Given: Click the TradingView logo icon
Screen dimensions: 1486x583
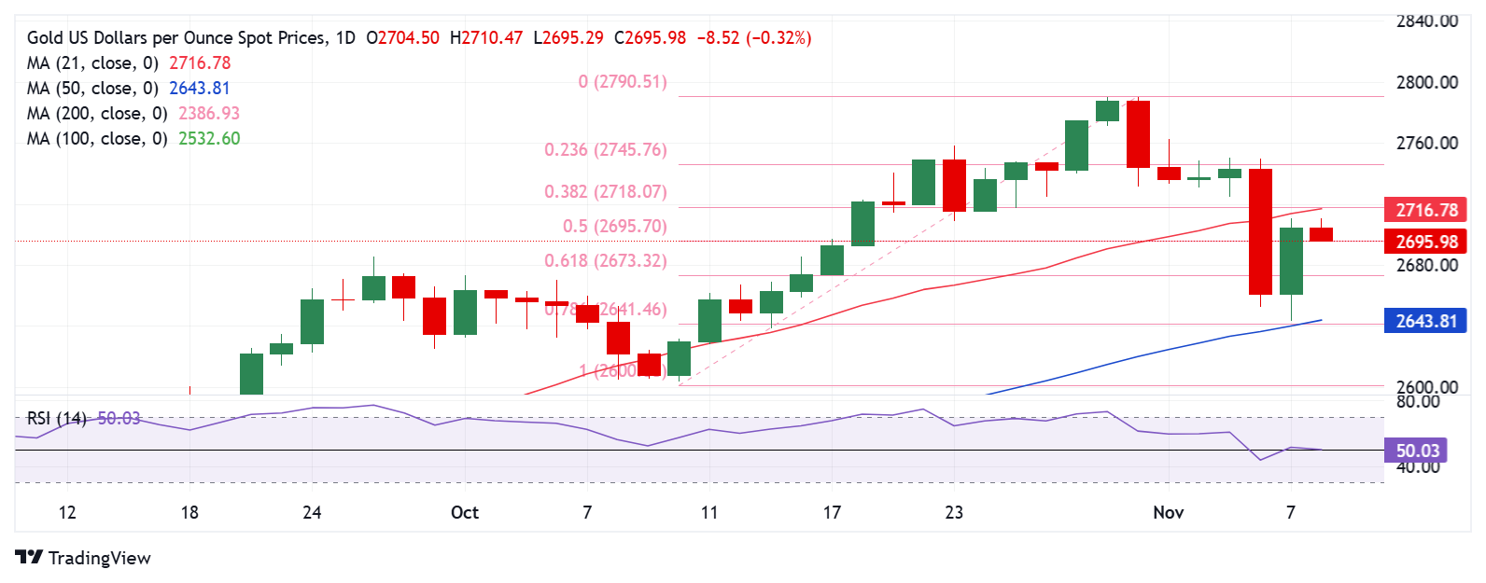Looking at the screenshot, I should coord(29,558).
